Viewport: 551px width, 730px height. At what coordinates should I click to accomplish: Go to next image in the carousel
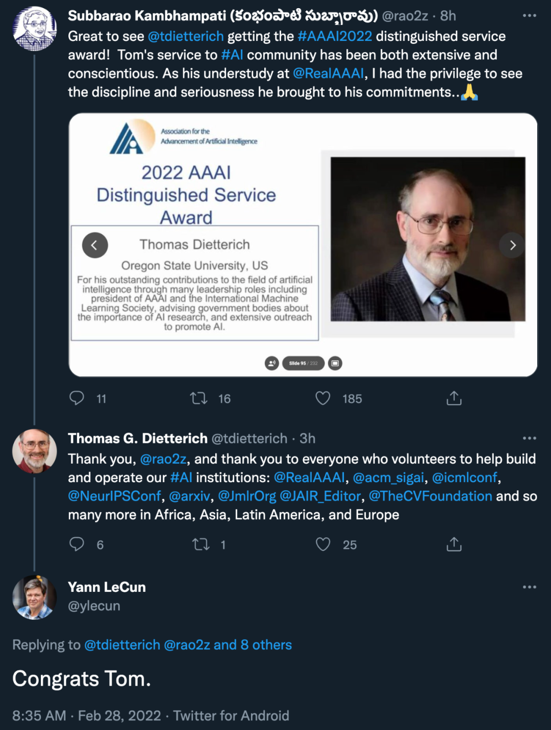click(512, 245)
